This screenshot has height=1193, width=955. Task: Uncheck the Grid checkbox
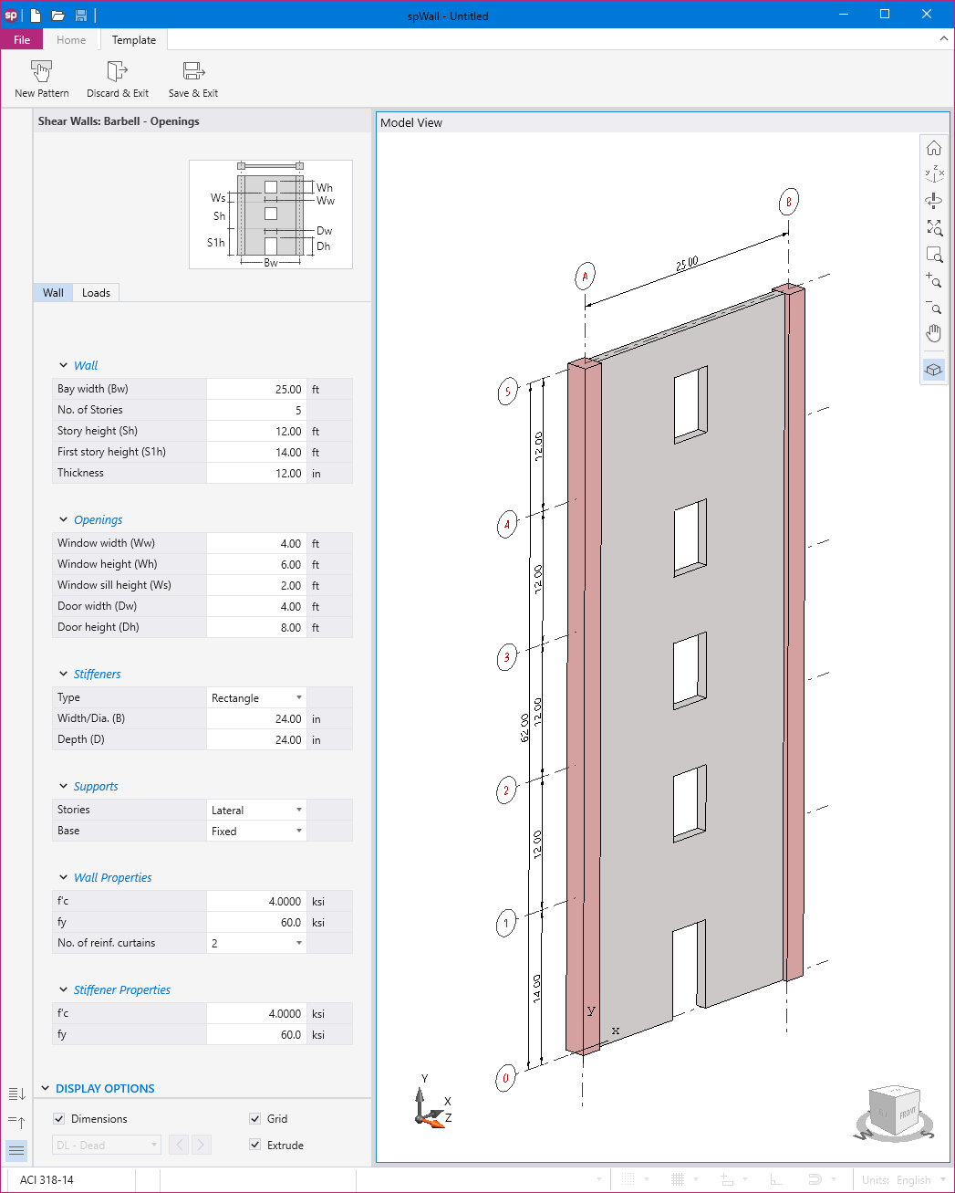pyautogui.click(x=255, y=1119)
